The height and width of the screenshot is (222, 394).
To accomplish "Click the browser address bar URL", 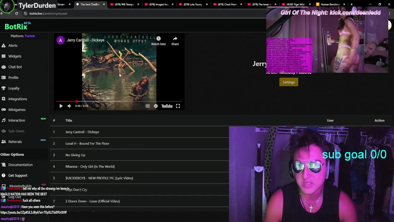I will pos(48,14).
